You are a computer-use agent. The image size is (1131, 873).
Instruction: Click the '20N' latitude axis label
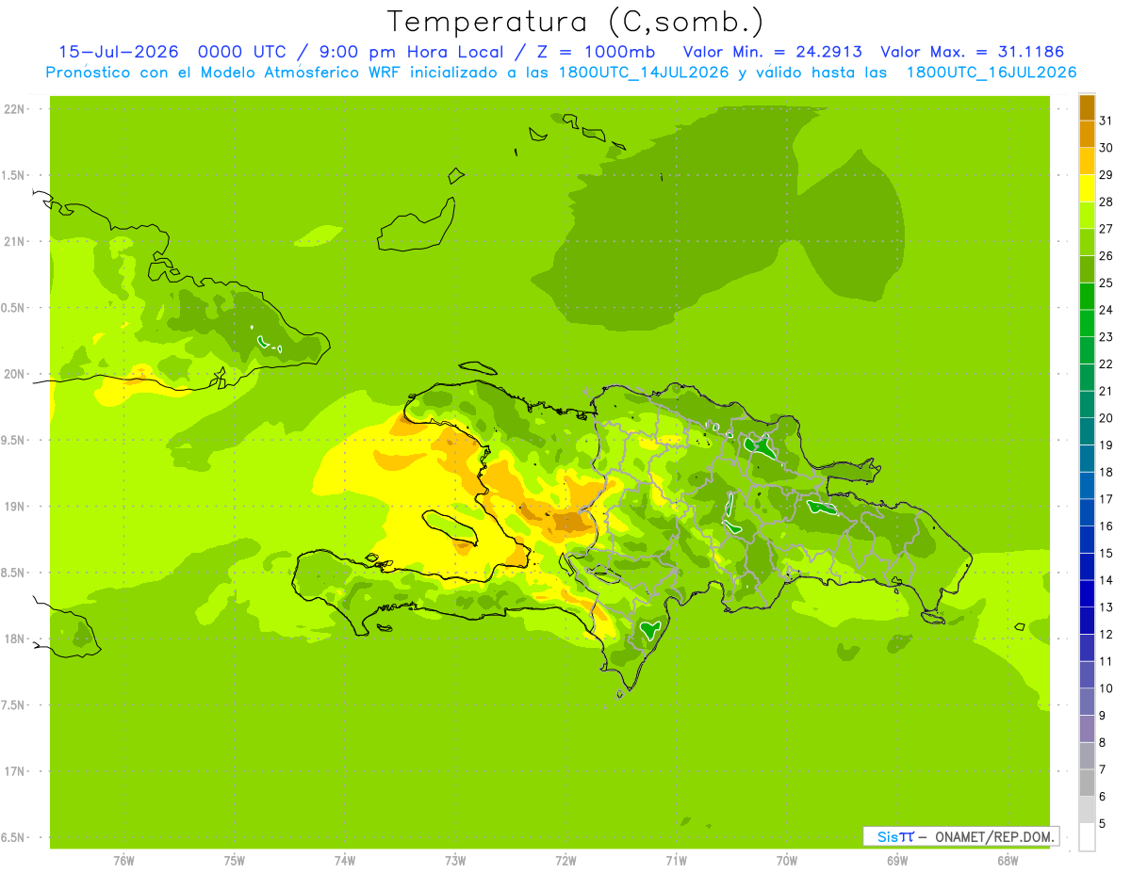(16, 374)
